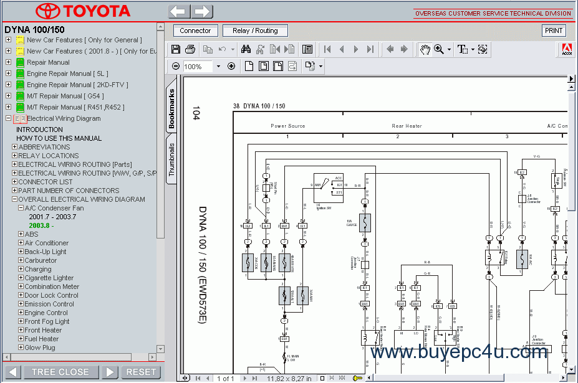This screenshot has width=578, height=383.
Task: Click the Adobe logo icon
Action: [x=567, y=49]
